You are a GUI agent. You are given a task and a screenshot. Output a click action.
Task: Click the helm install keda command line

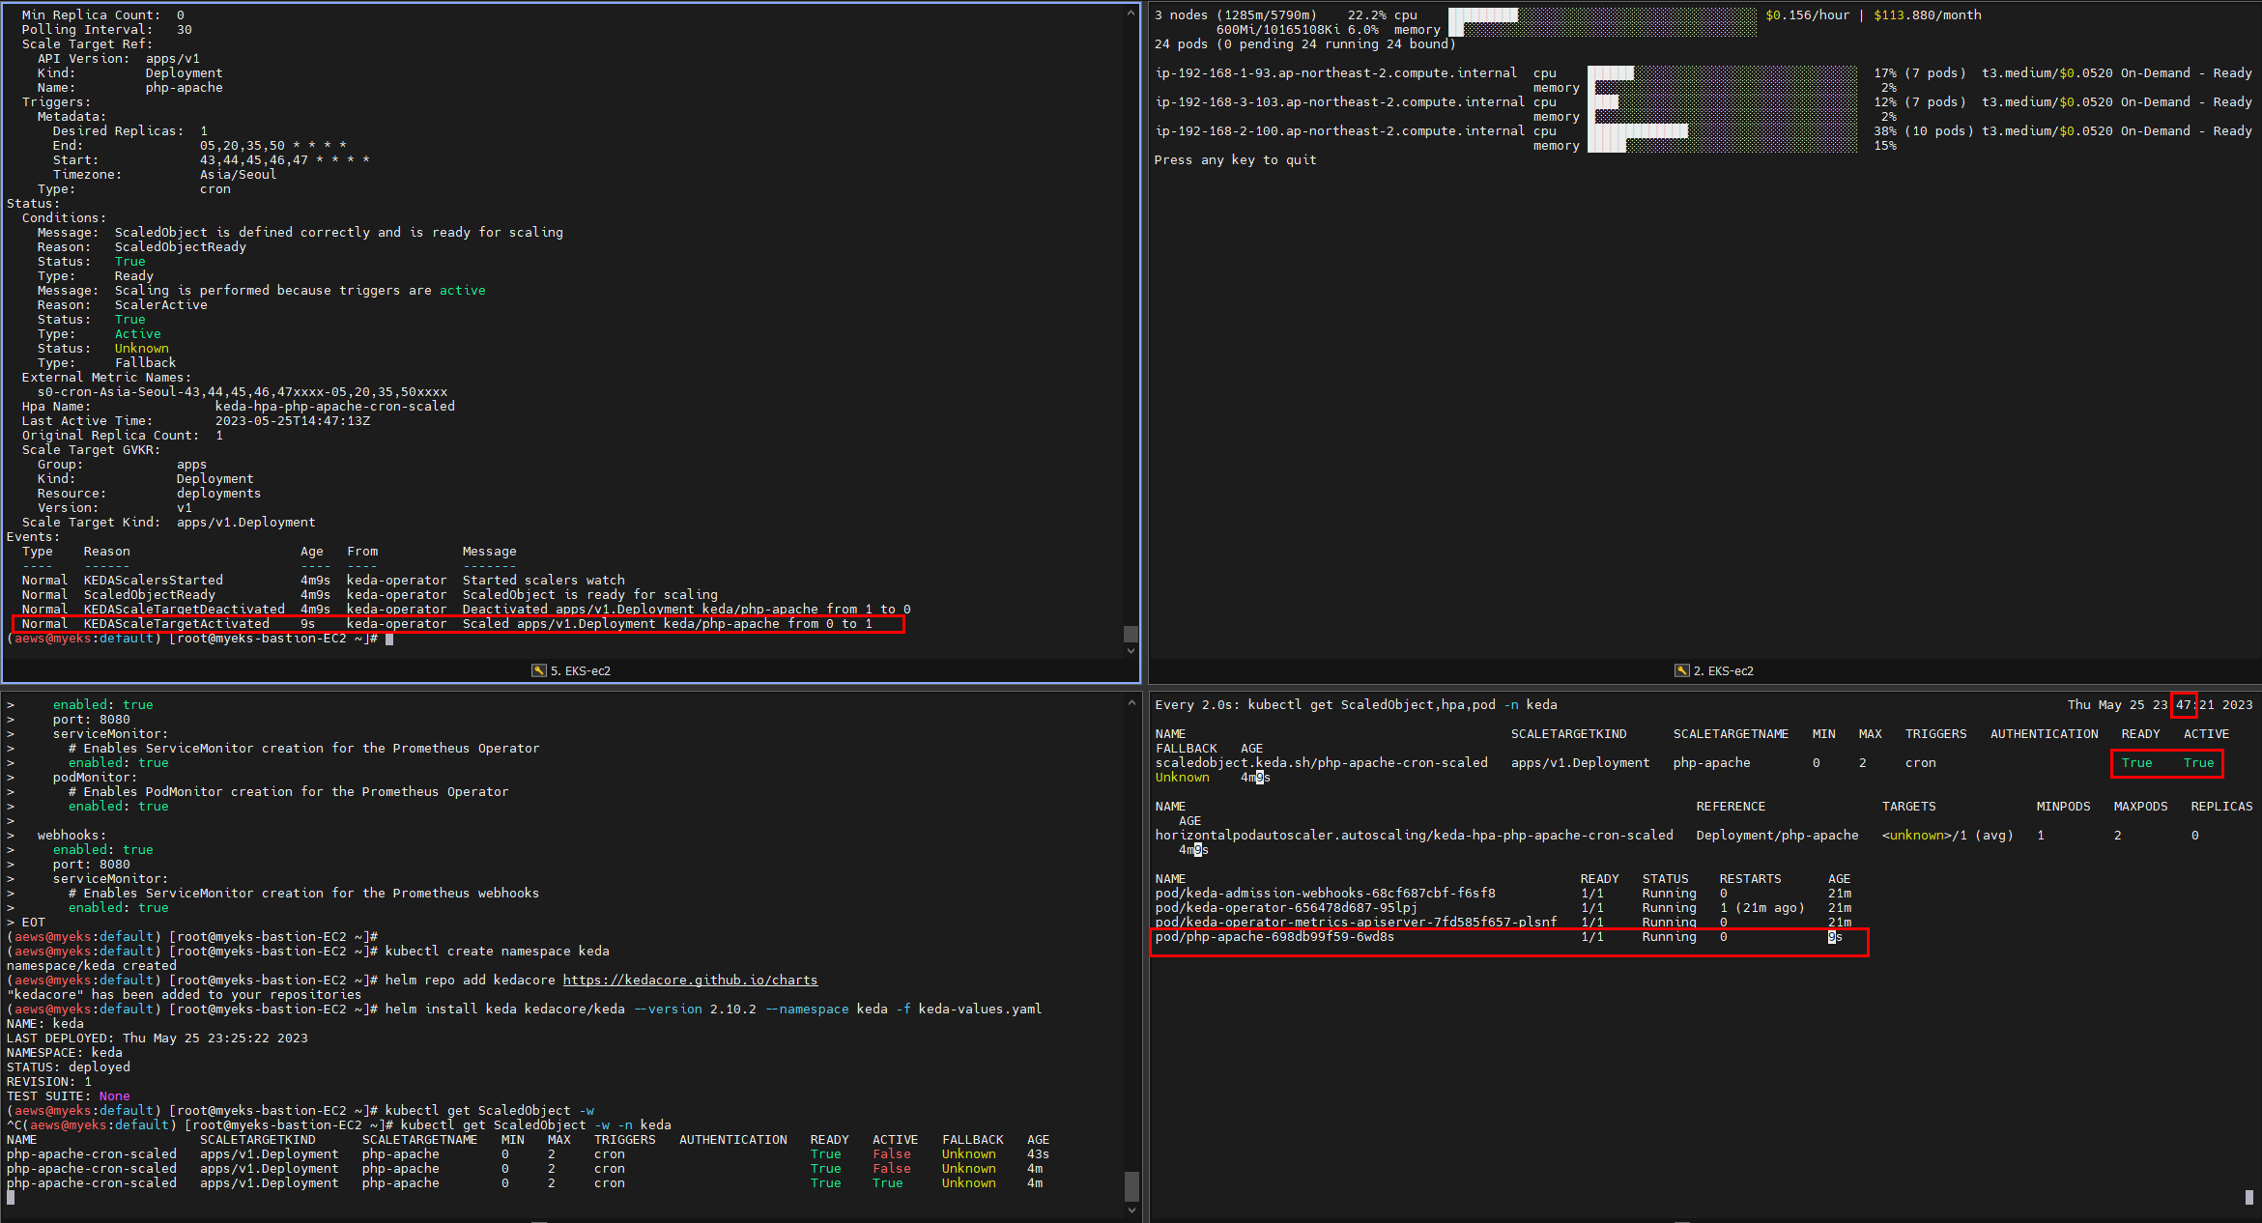712,1009
